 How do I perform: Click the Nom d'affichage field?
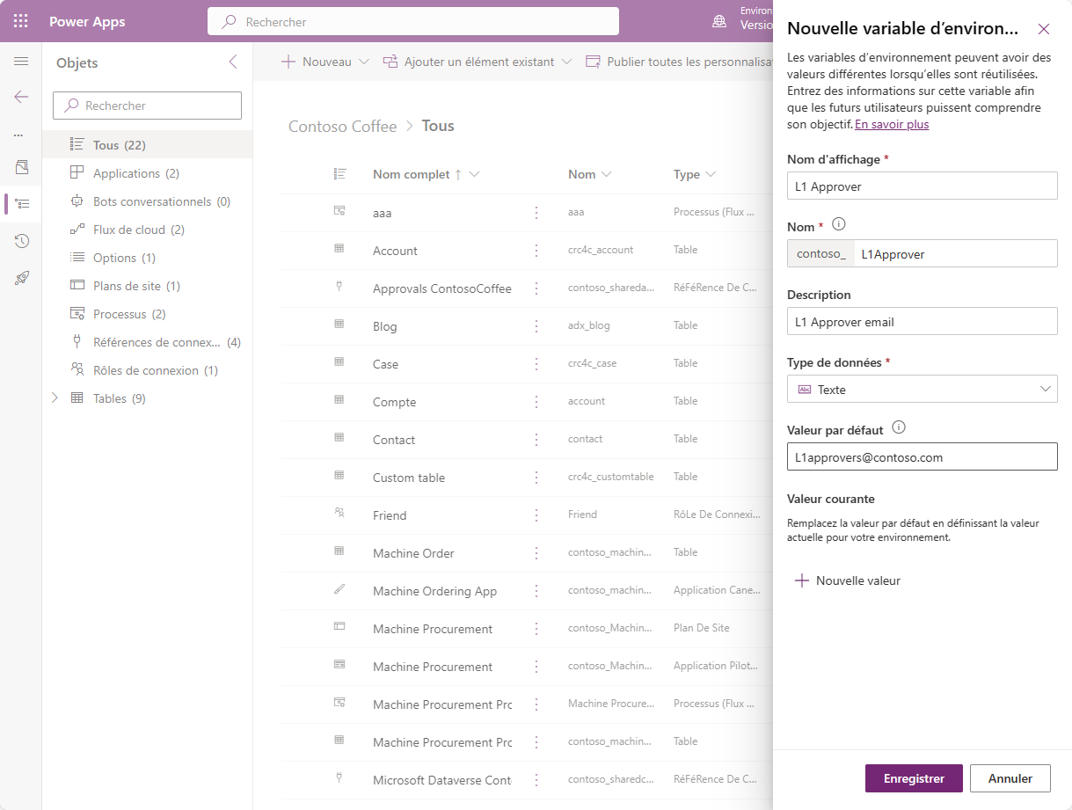point(923,186)
